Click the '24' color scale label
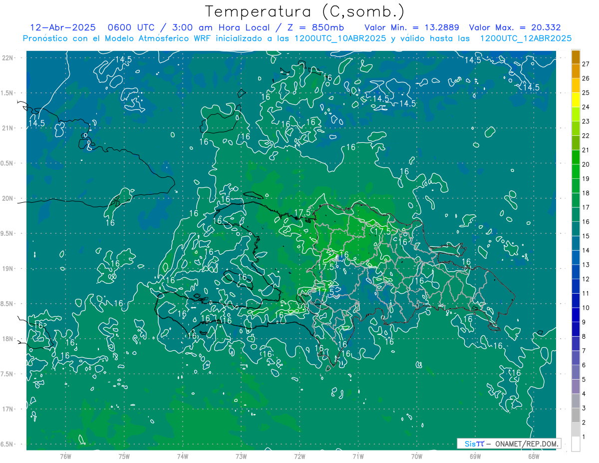This screenshot has height=463, width=599. [586, 107]
